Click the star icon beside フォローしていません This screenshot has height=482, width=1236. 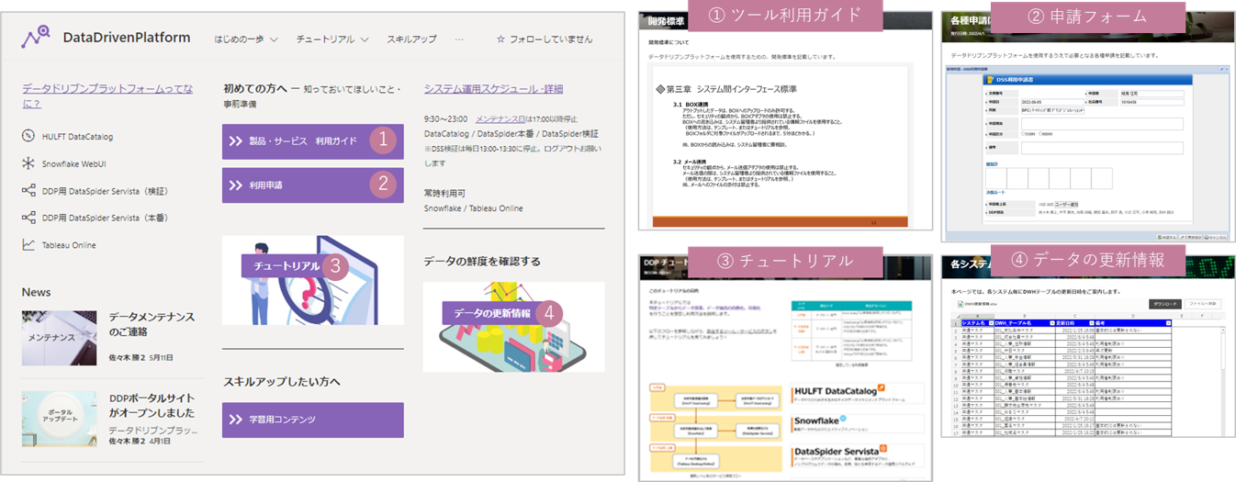coord(500,39)
